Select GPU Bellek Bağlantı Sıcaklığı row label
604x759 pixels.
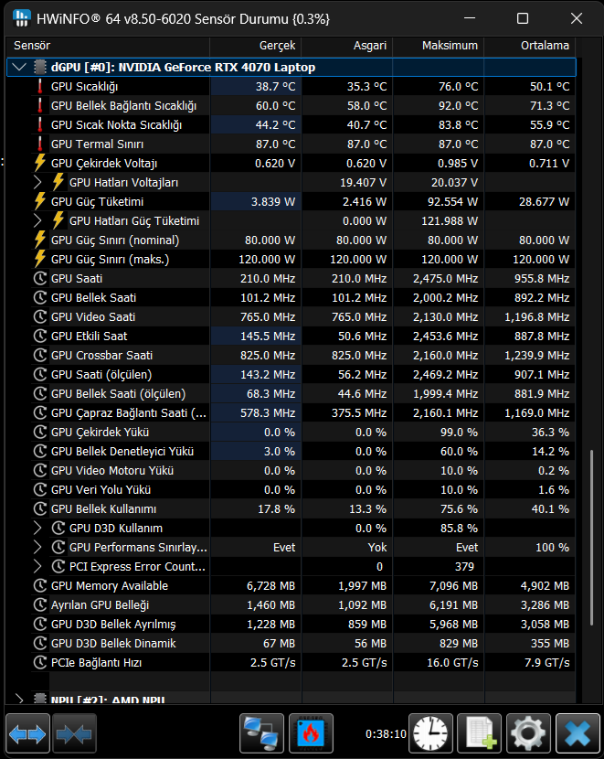(123, 105)
